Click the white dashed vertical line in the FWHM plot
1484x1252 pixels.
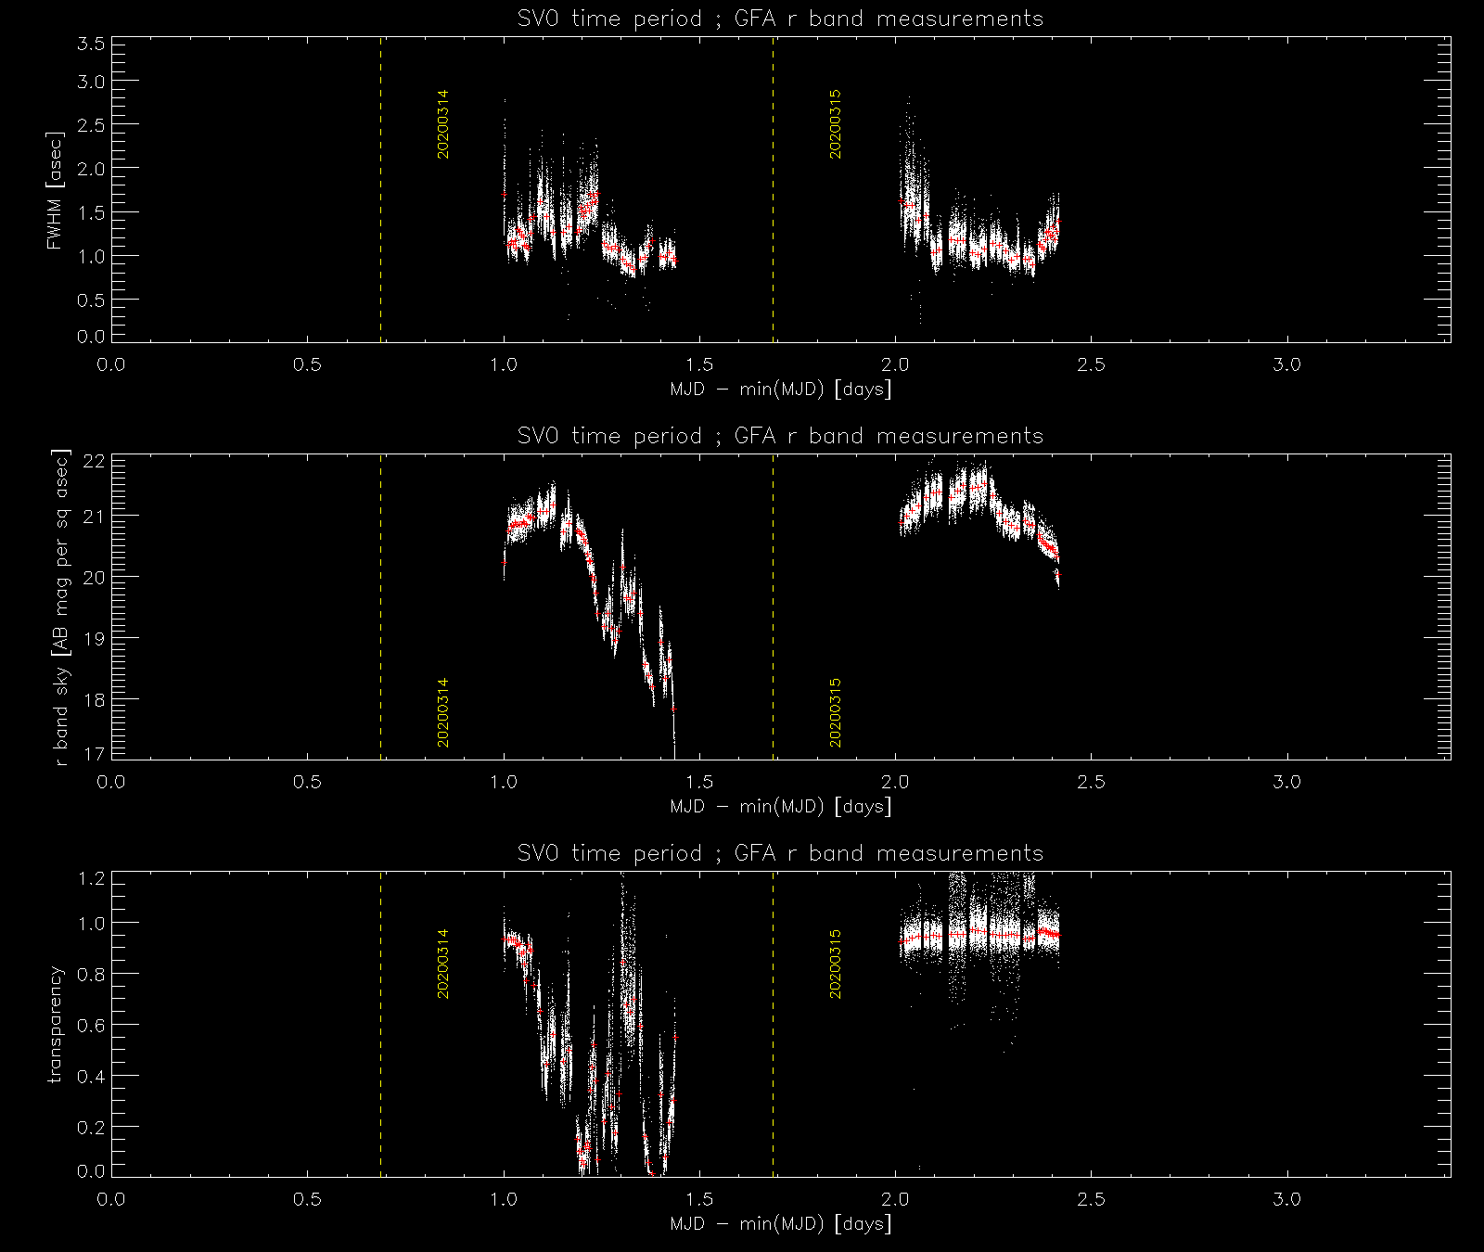pyautogui.click(x=773, y=190)
